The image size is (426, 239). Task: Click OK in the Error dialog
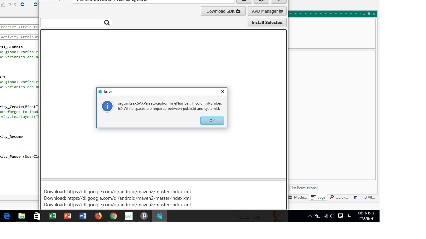coord(212,121)
